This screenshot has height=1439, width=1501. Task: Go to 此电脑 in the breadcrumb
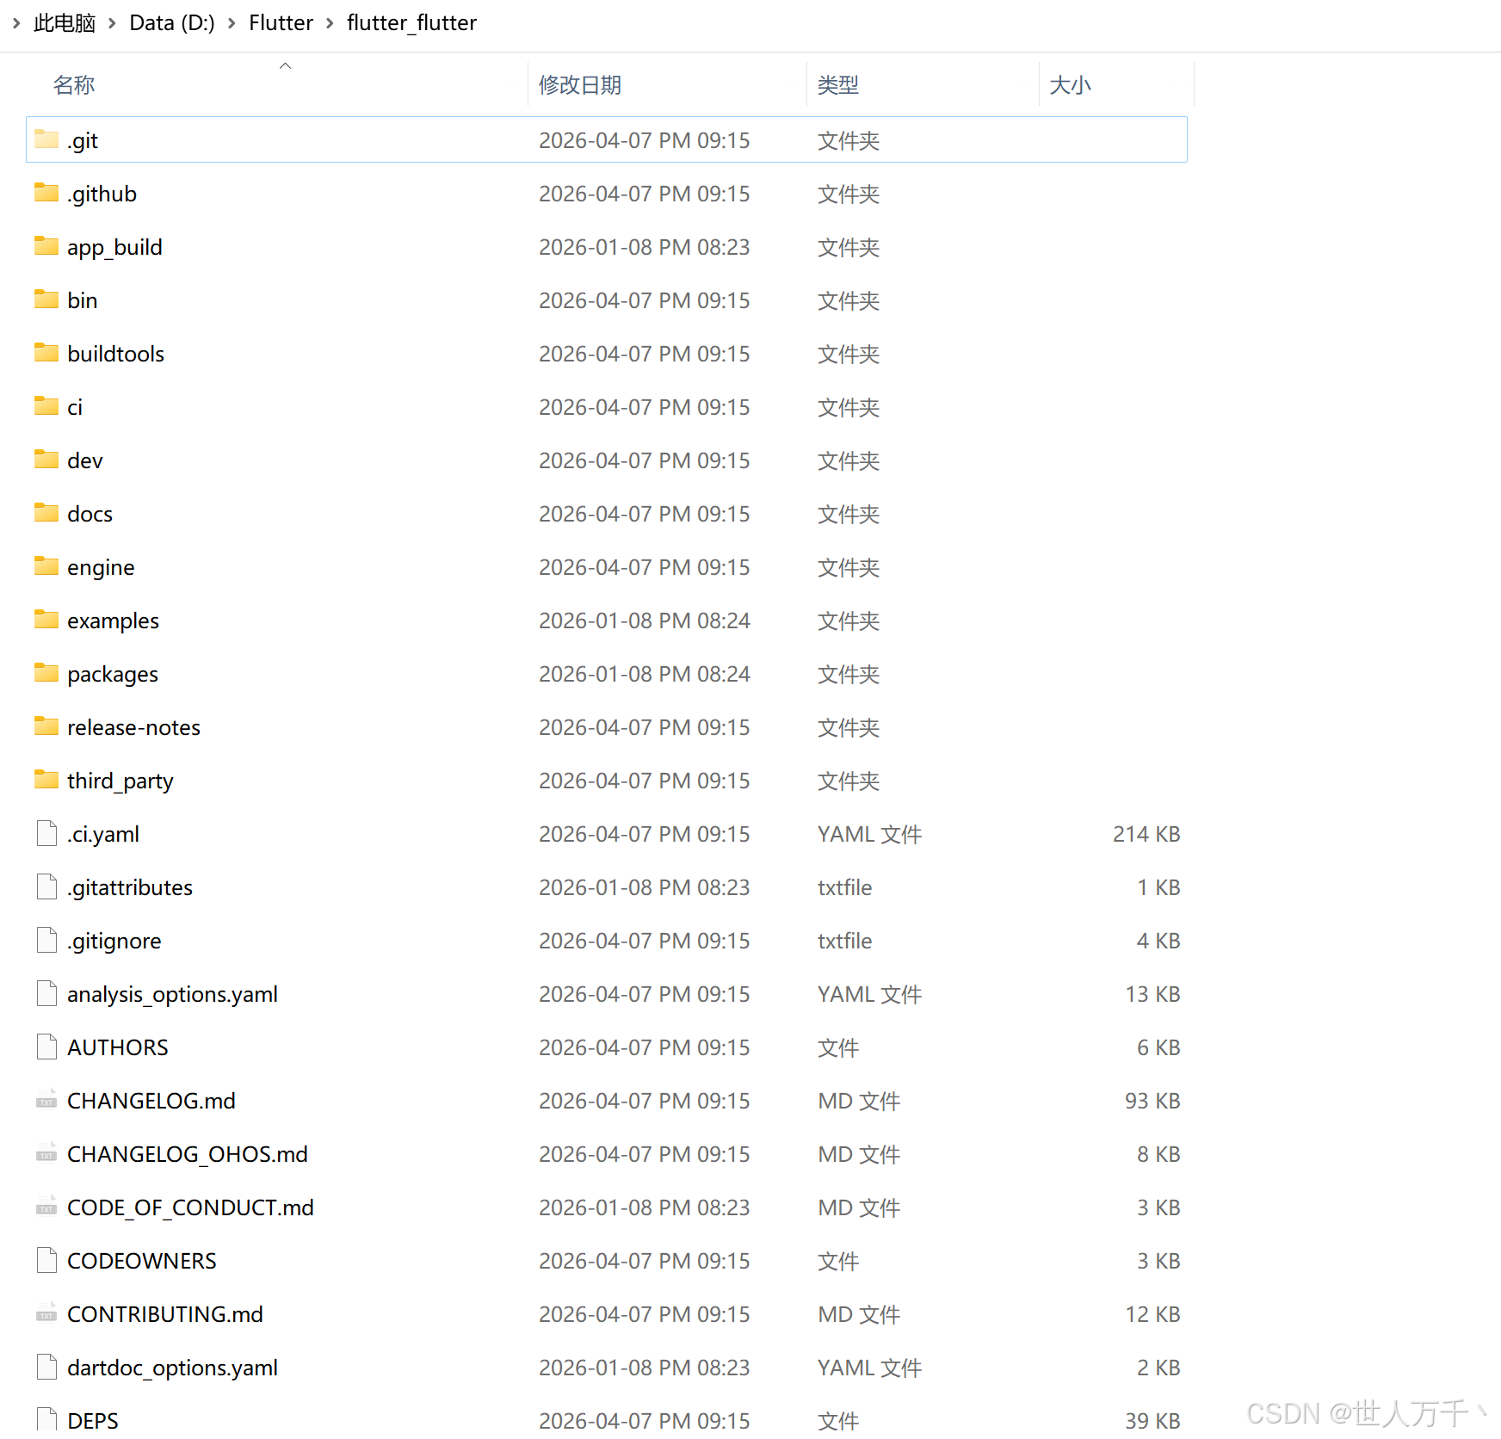click(65, 23)
